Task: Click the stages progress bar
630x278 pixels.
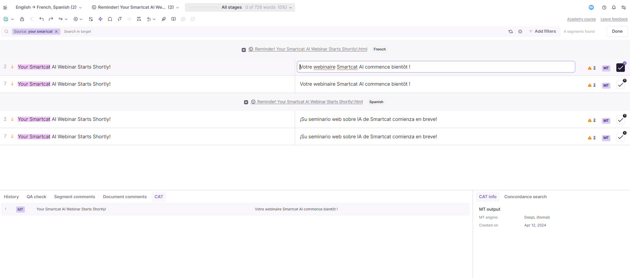Action: 203,7
